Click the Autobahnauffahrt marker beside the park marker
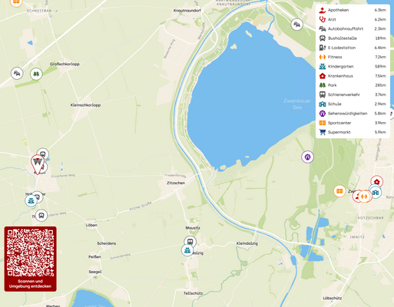The width and height of the screenshot is (394, 307). coord(17,74)
